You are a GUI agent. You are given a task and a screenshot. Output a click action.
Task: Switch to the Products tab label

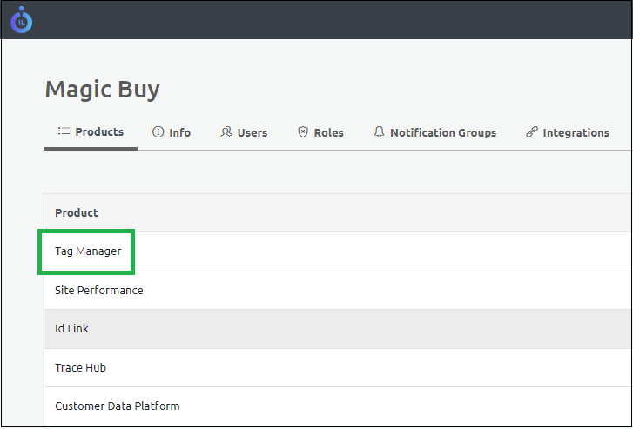click(x=99, y=132)
